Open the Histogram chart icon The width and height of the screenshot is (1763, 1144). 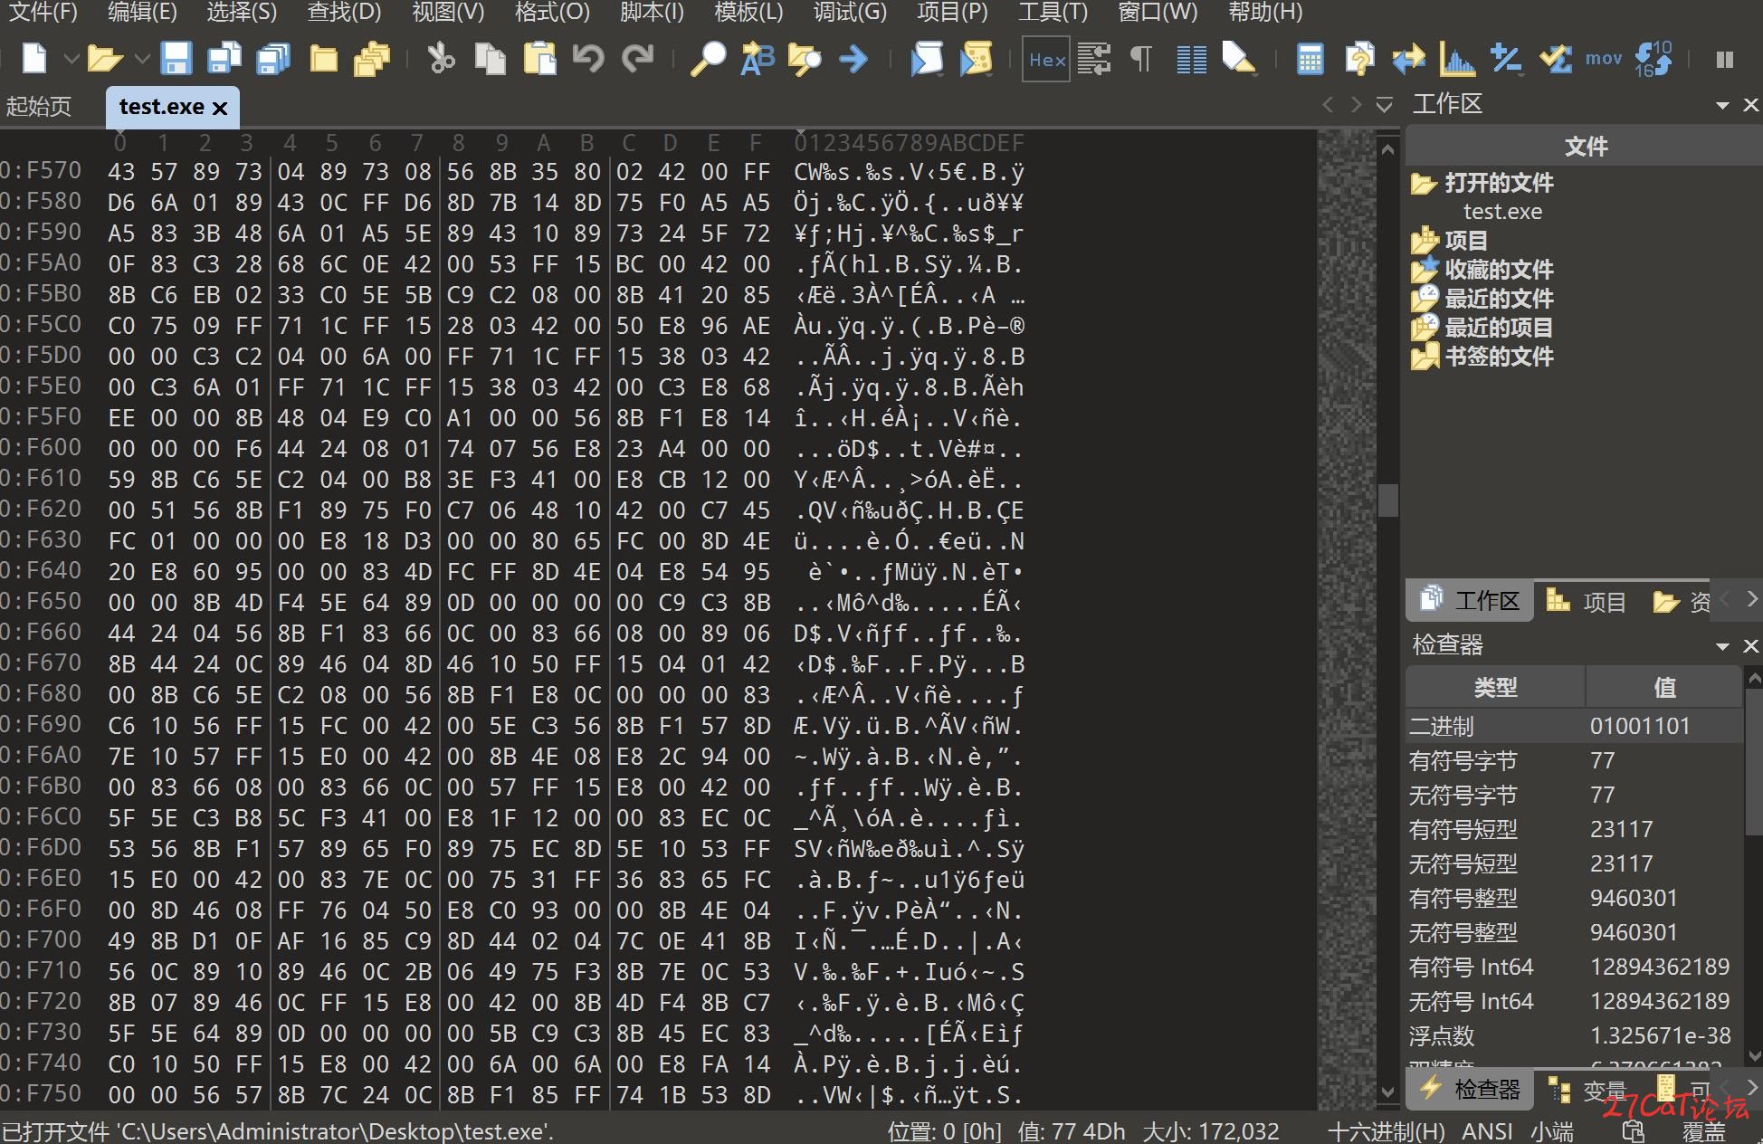point(1457,60)
